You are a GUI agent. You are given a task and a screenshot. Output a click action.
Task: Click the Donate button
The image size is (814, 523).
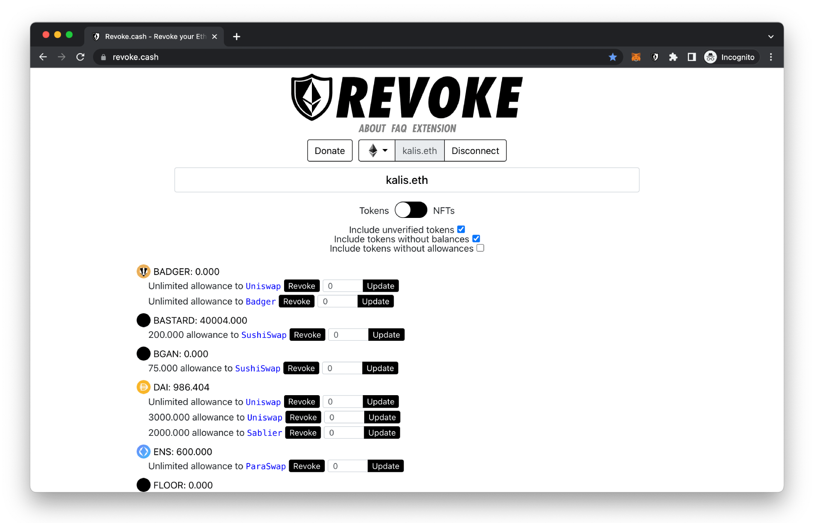pos(329,151)
